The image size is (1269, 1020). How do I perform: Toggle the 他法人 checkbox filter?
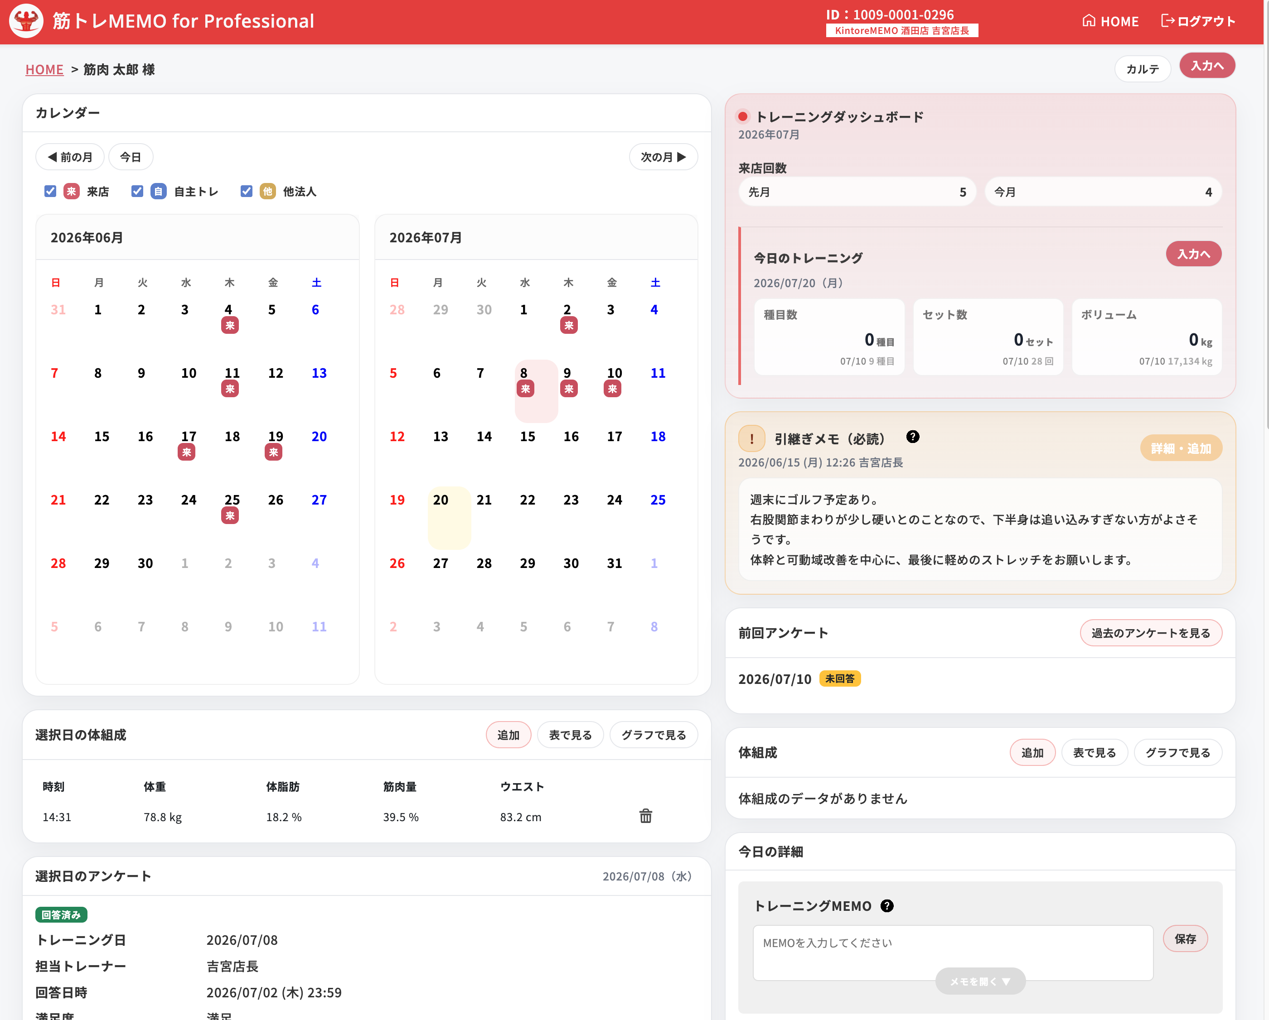click(247, 191)
